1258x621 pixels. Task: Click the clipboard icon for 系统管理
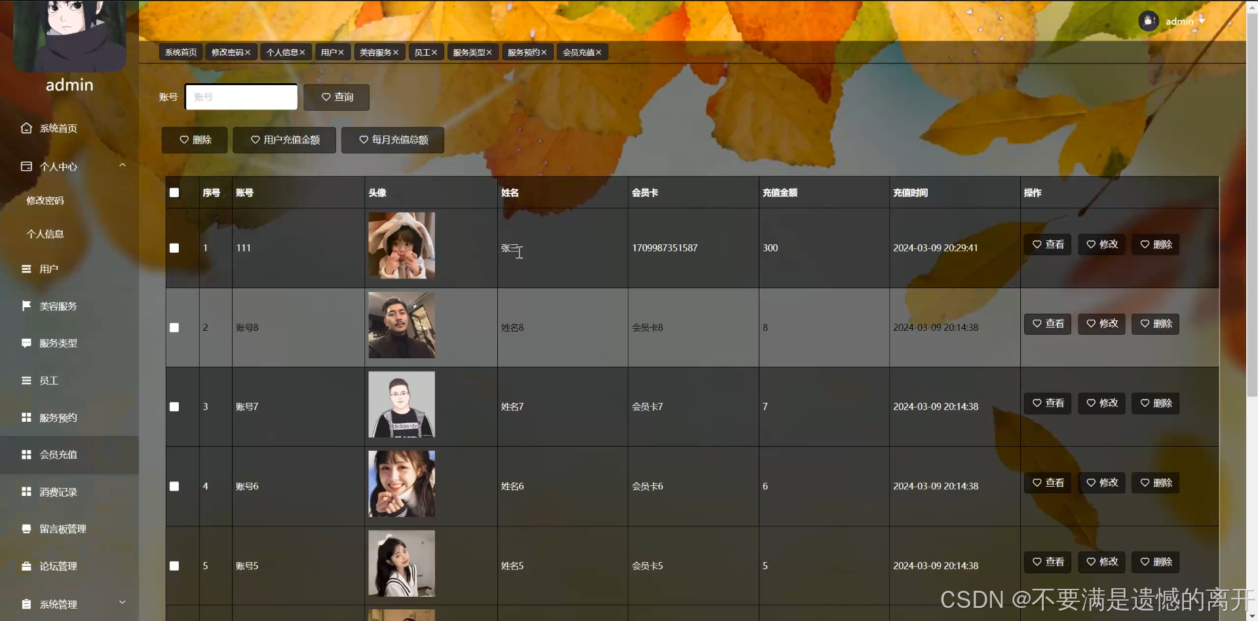click(26, 604)
